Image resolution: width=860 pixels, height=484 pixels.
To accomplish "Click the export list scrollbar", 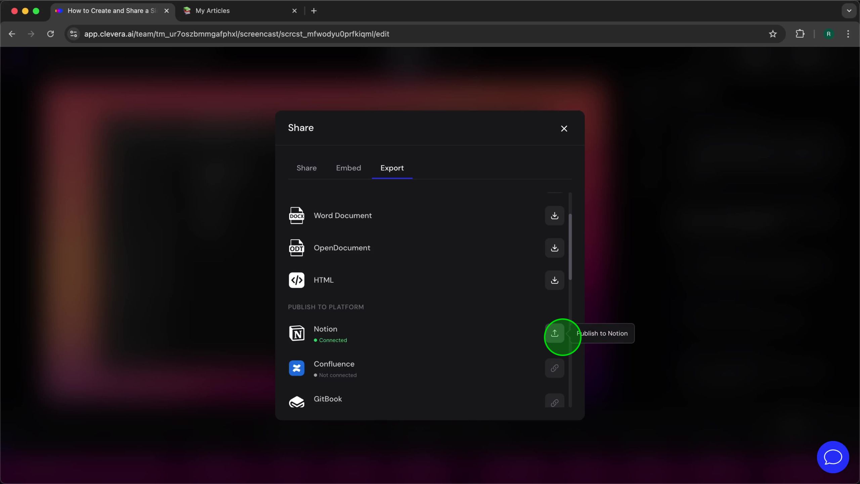I will 570,247.
